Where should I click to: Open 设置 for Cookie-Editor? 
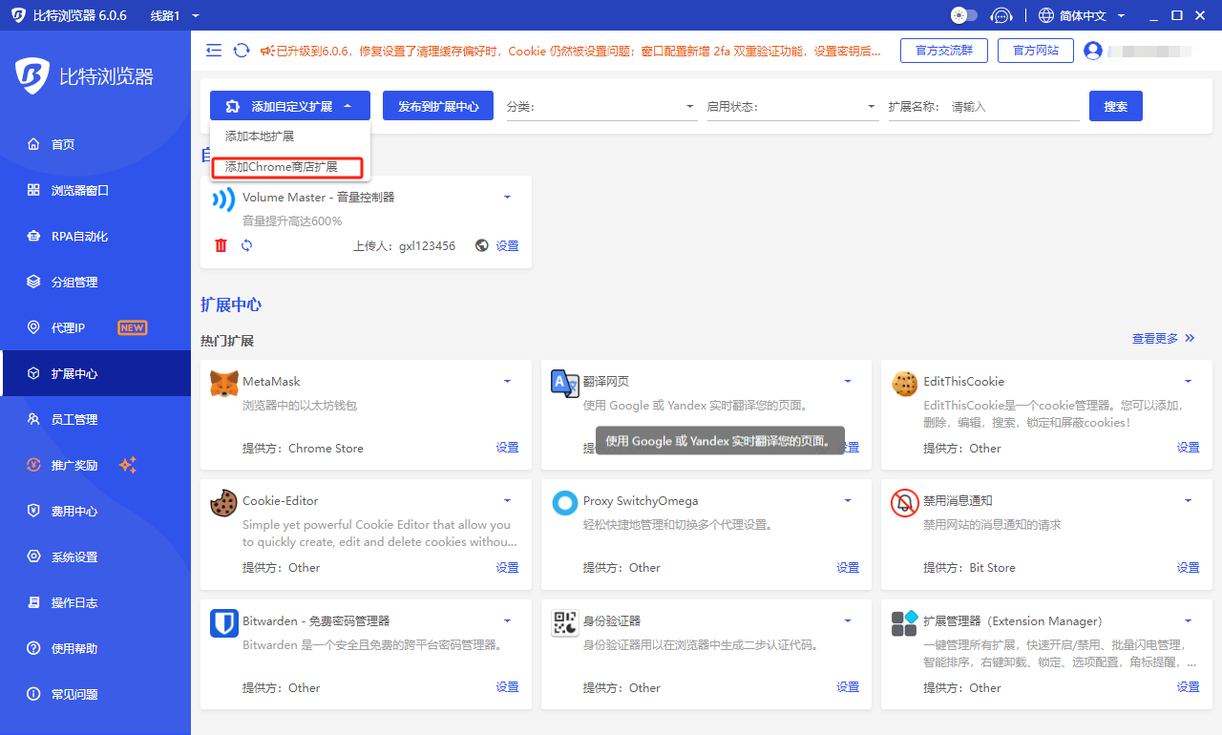pos(508,567)
